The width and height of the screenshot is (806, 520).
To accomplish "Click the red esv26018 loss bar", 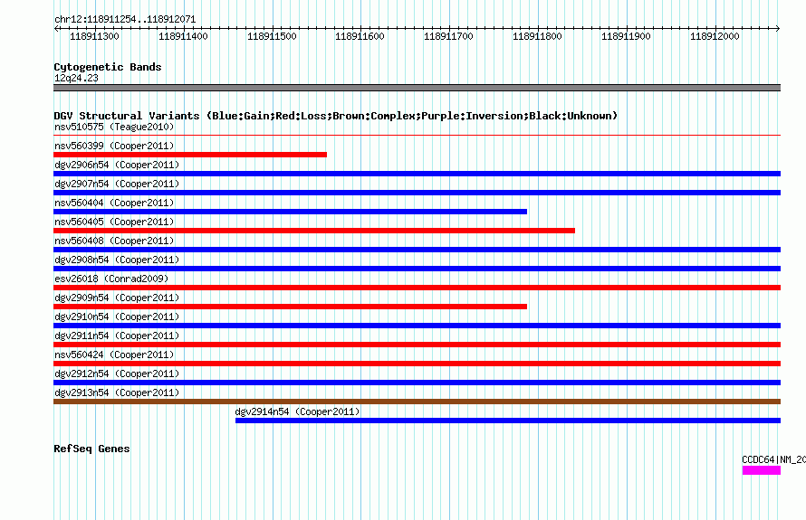I will [417, 288].
